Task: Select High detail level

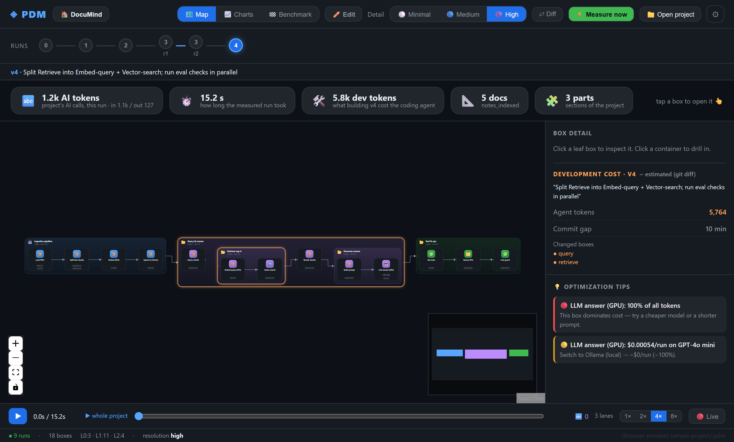Action: (507, 14)
